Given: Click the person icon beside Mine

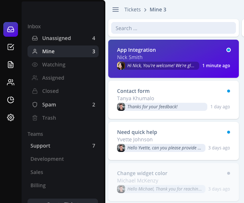Looking at the screenshot, I should (x=35, y=51).
